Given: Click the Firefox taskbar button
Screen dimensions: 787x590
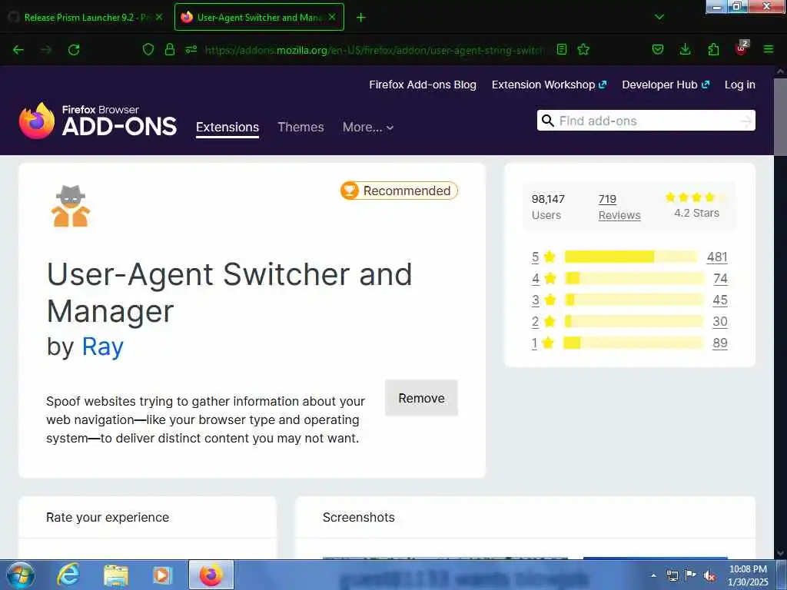Looking at the screenshot, I should click(x=211, y=575).
